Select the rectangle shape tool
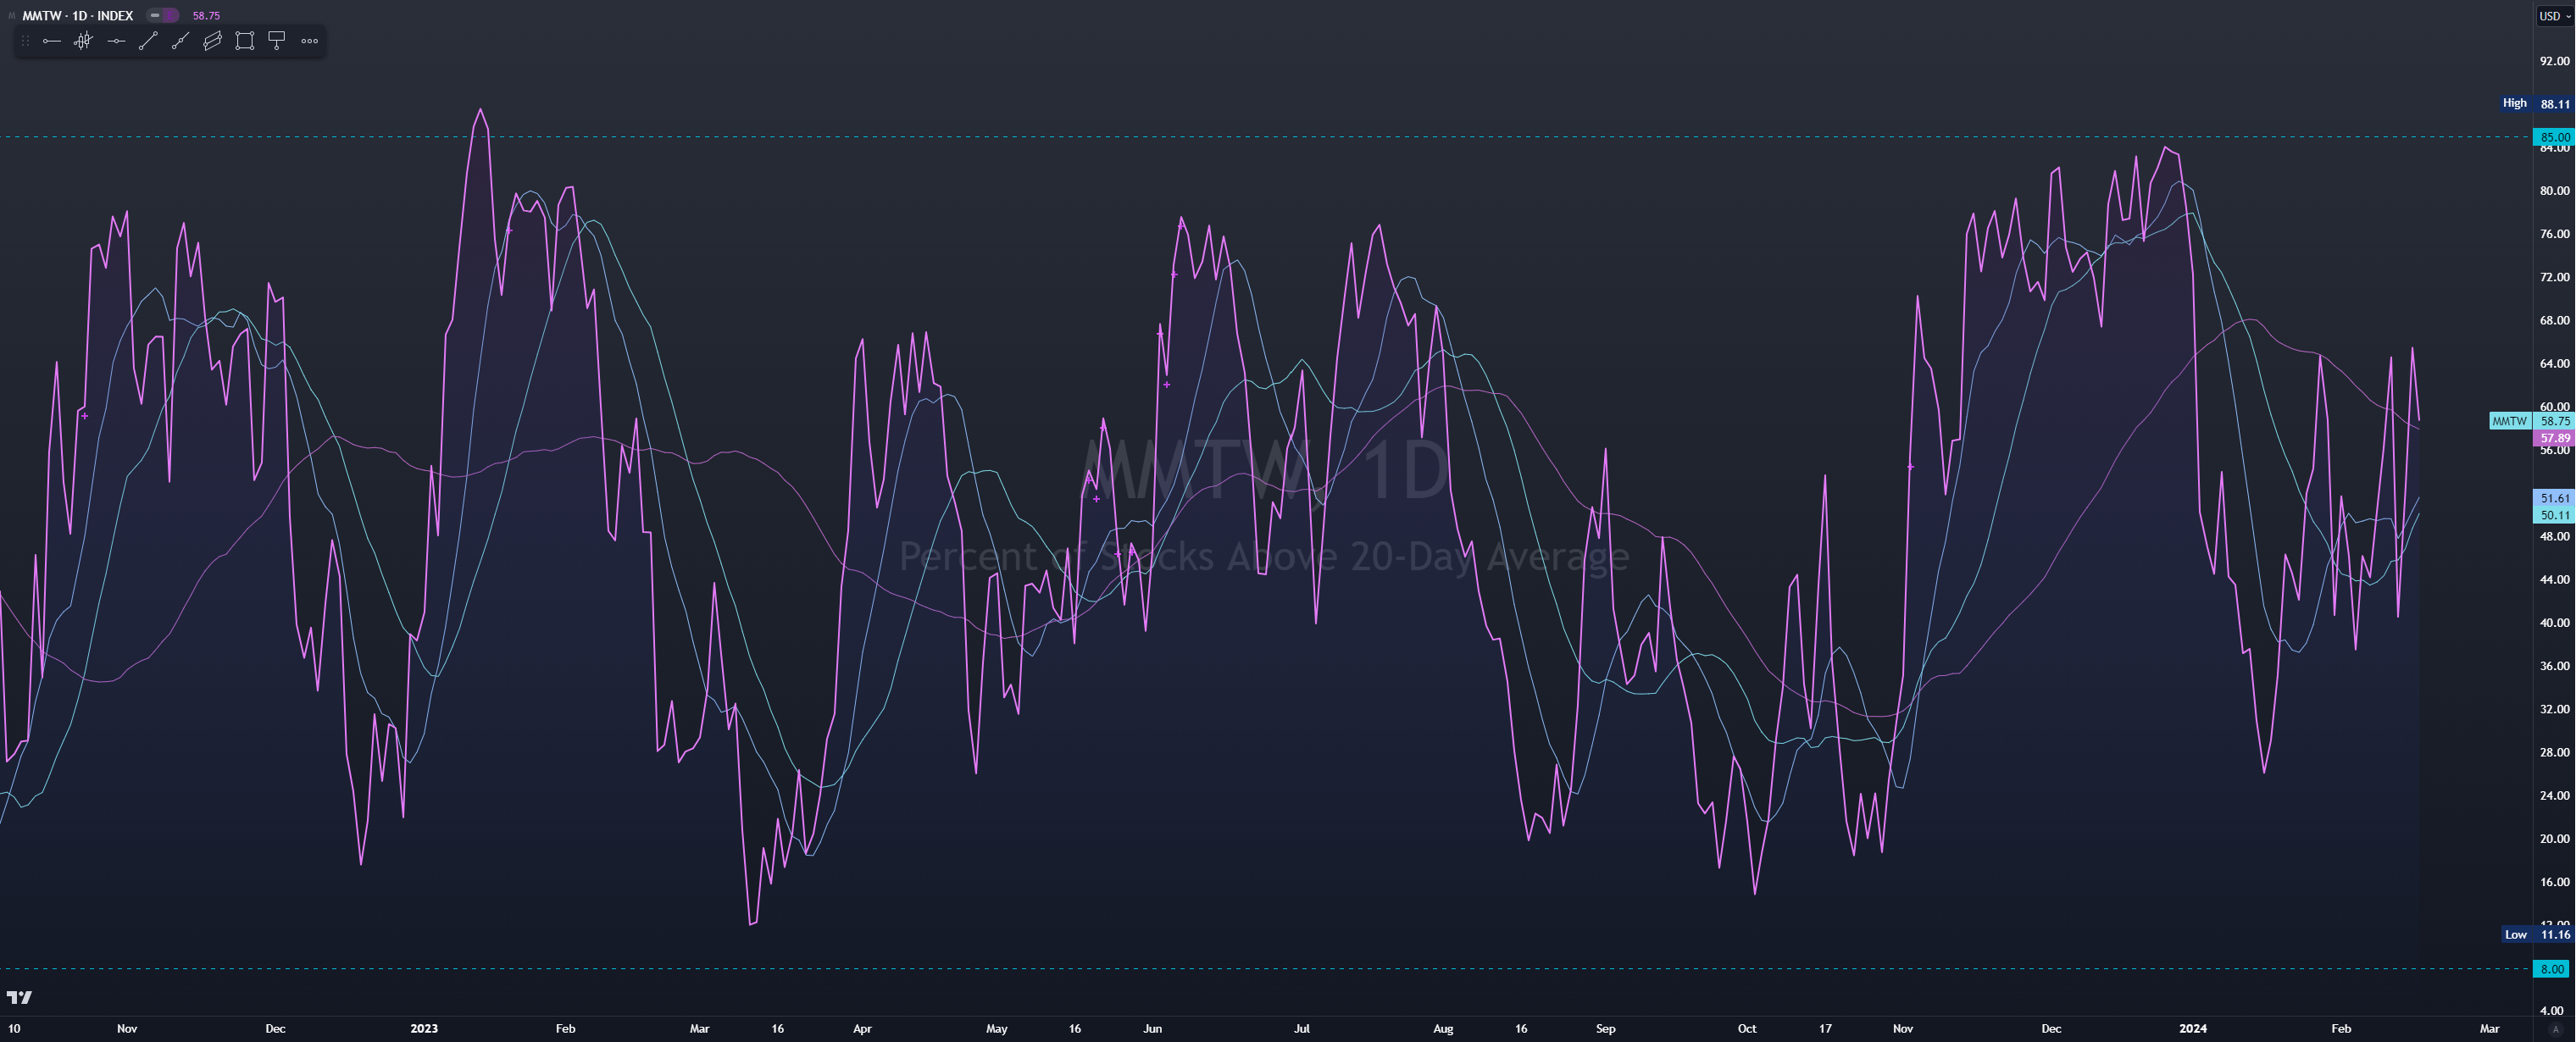Screen dimensions: 2576x1042 pos(244,41)
